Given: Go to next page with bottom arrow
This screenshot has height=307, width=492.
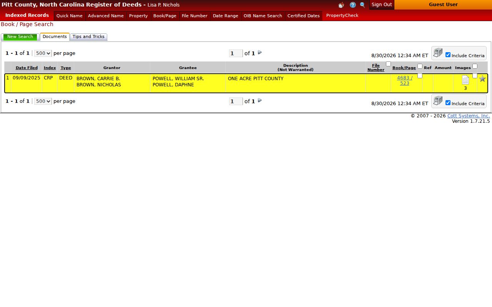Looking at the screenshot, I should click(x=260, y=100).
